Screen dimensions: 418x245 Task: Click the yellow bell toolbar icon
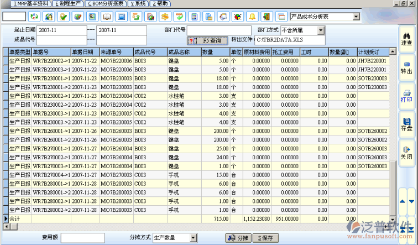tap(252, 17)
